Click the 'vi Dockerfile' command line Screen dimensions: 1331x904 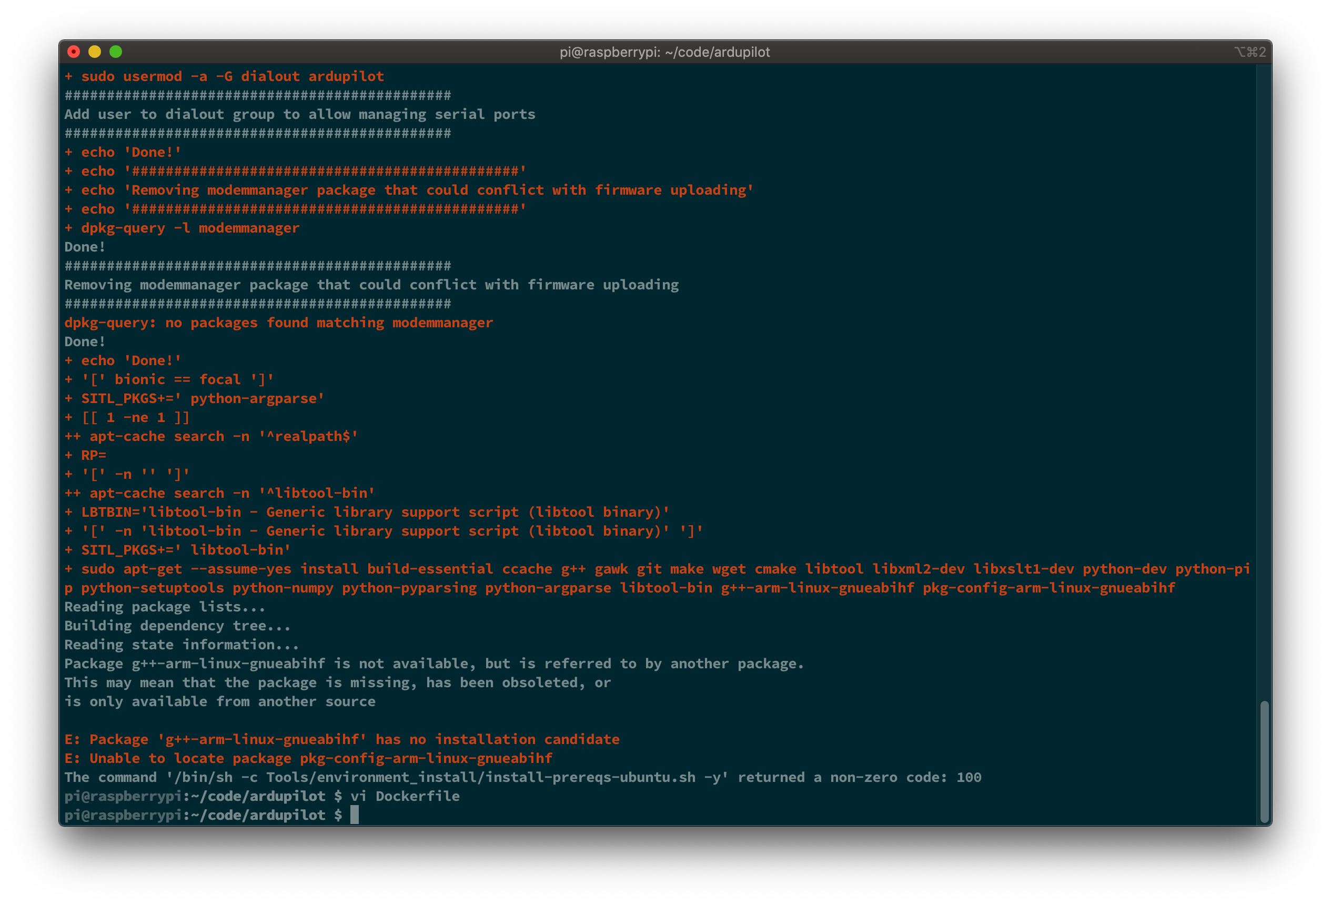pyautogui.click(x=262, y=796)
